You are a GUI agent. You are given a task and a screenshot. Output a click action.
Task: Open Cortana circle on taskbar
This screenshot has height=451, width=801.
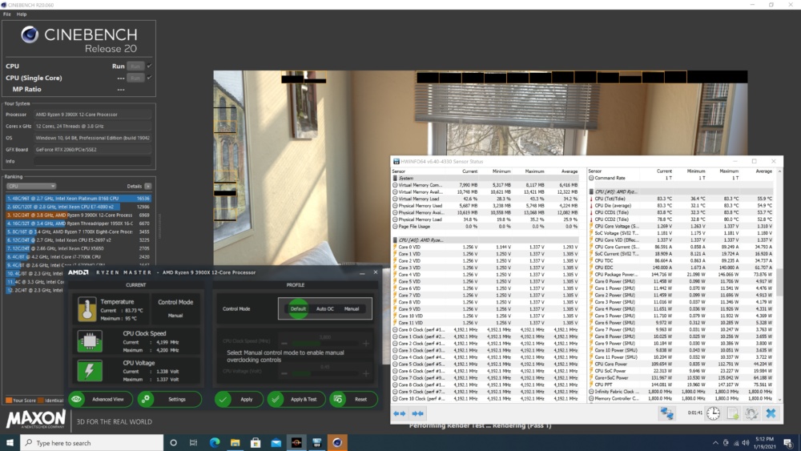173,443
